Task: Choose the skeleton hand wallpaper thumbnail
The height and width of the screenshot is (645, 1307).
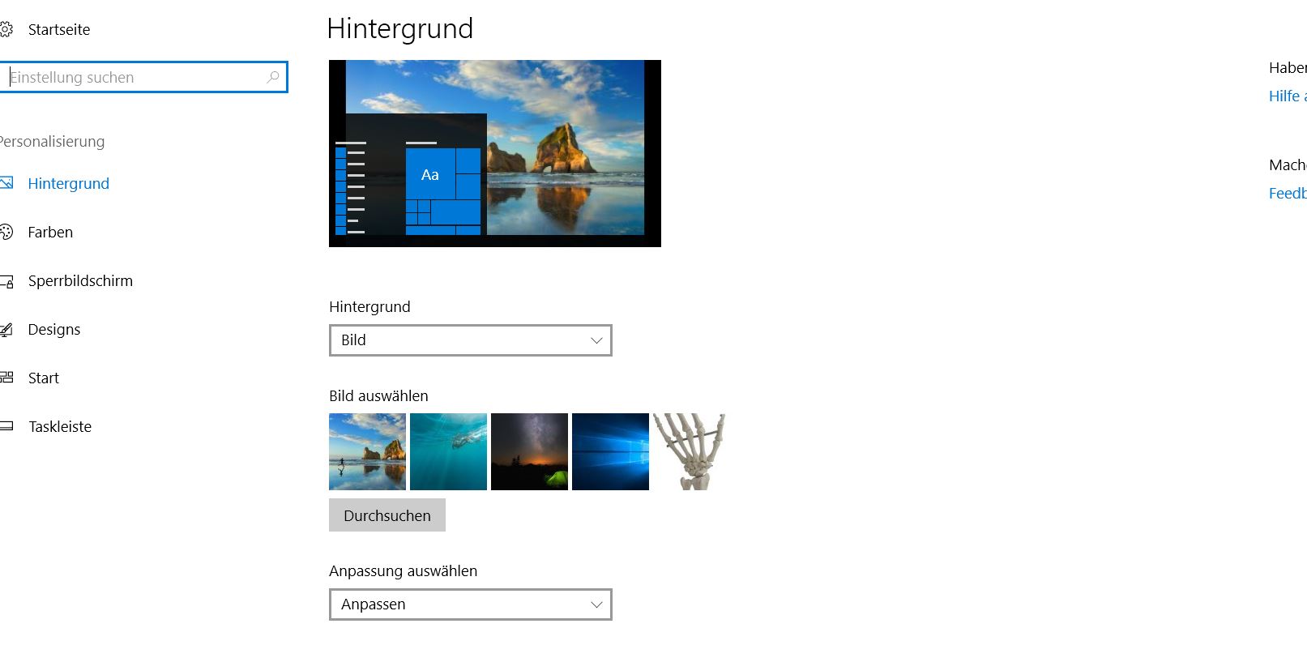Action: coord(690,451)
